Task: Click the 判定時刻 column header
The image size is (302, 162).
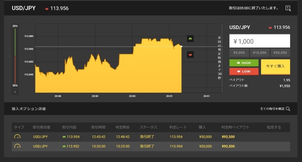Action: pyautogui.click(x=122, y=127)
